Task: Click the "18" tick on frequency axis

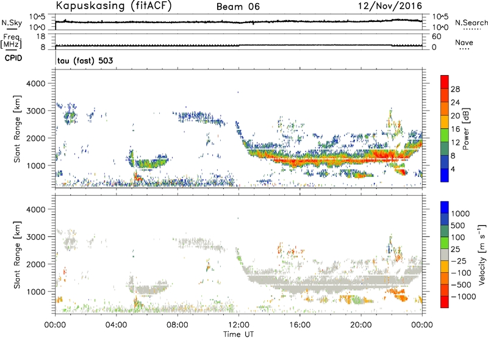Action: (x=41, y=37)
